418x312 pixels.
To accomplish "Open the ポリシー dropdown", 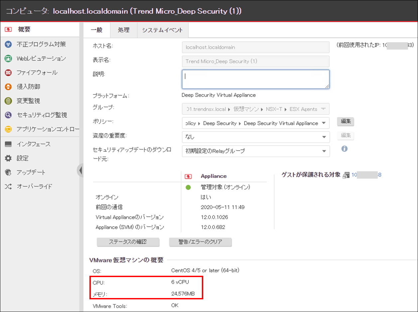I will tap(256, 123).
